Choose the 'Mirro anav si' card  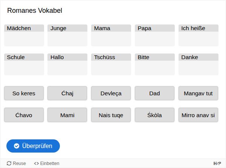point(198,115)
